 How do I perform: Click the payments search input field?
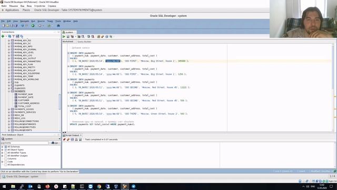tap(25, 143)
